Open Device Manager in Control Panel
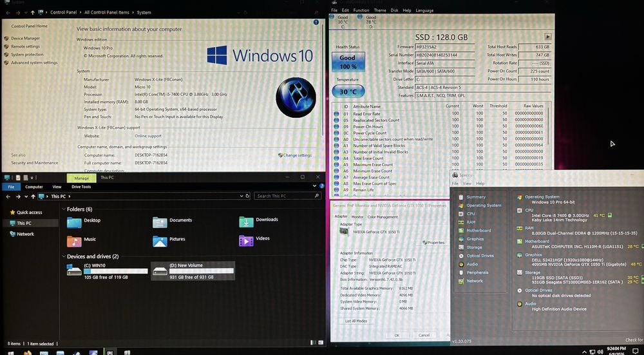The width and height of the screenshot is (644, 355). [25, 38]
